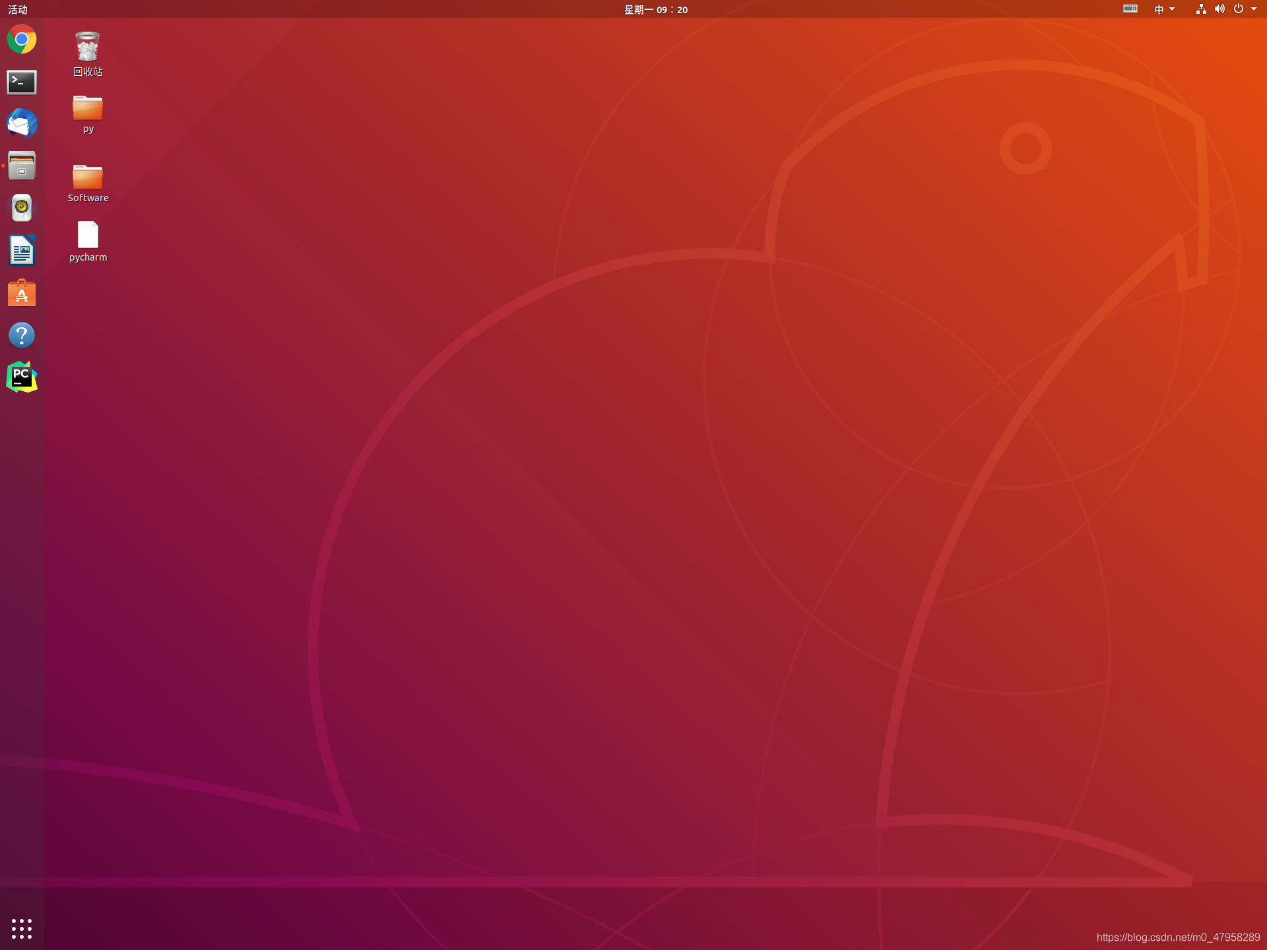Open LibreOffice Writer from the dock
This screenshot has width=1267, height=950.
22,251
